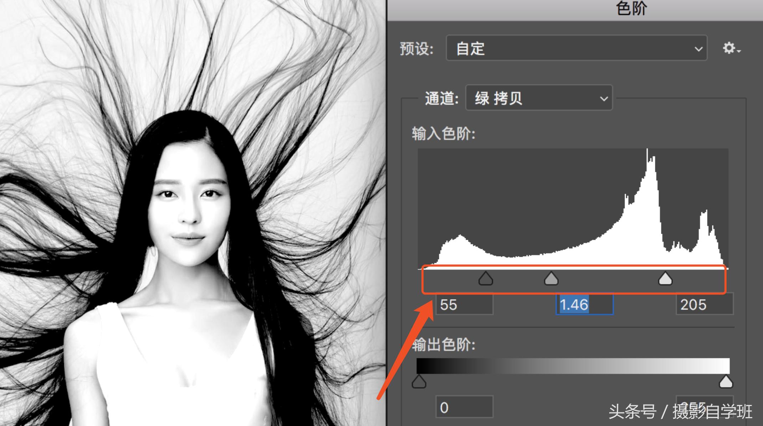Select the gray midtone gamma slider triangle

click(x=551, y=279)
